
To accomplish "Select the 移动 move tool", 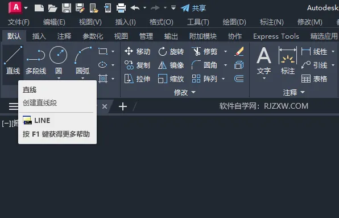I will [137, 51].
